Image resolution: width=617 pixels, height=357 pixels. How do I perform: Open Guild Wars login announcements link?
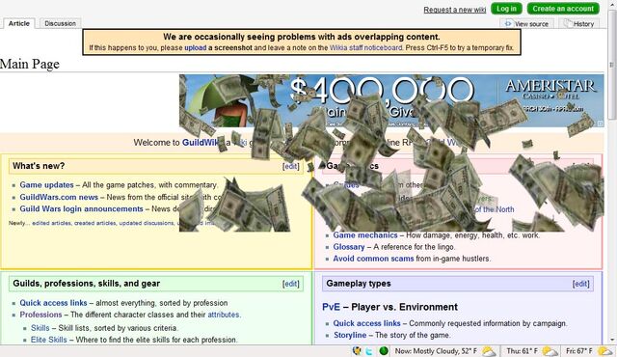point(81,208)
